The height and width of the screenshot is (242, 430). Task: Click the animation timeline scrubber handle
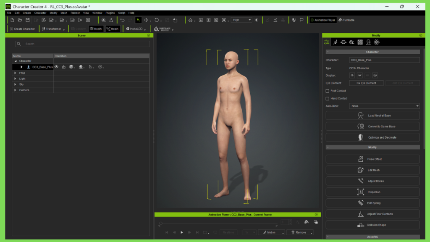coord(161,224)
